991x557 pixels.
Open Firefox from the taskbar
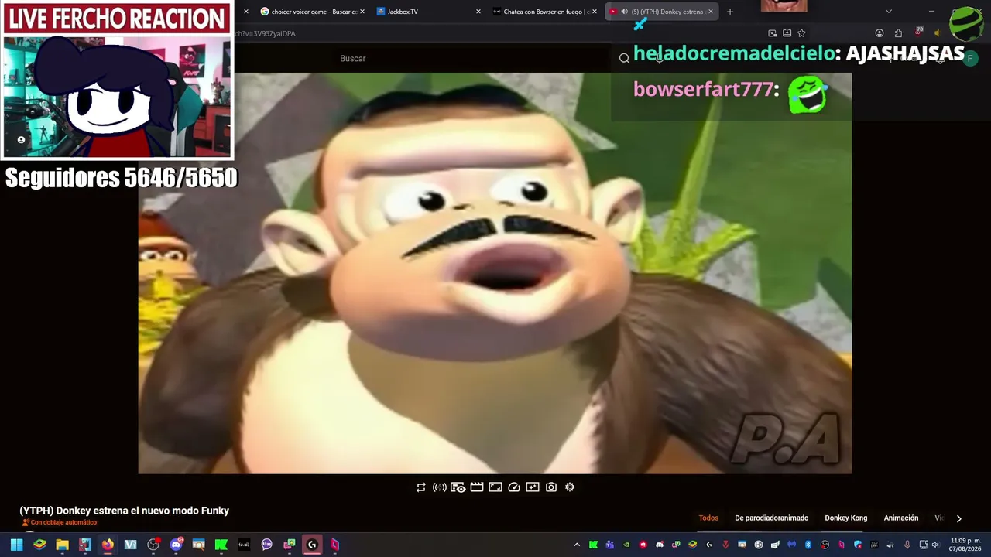108,545
